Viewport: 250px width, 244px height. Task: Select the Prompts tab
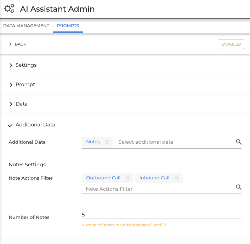coord(68,26)
